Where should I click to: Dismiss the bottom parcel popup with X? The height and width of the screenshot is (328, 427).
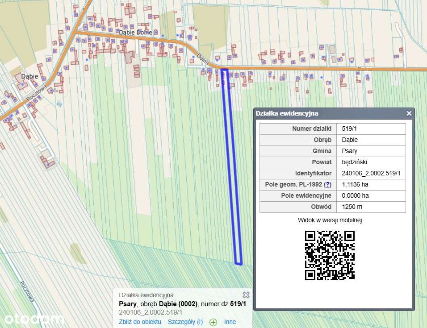(x=246, y=295)
